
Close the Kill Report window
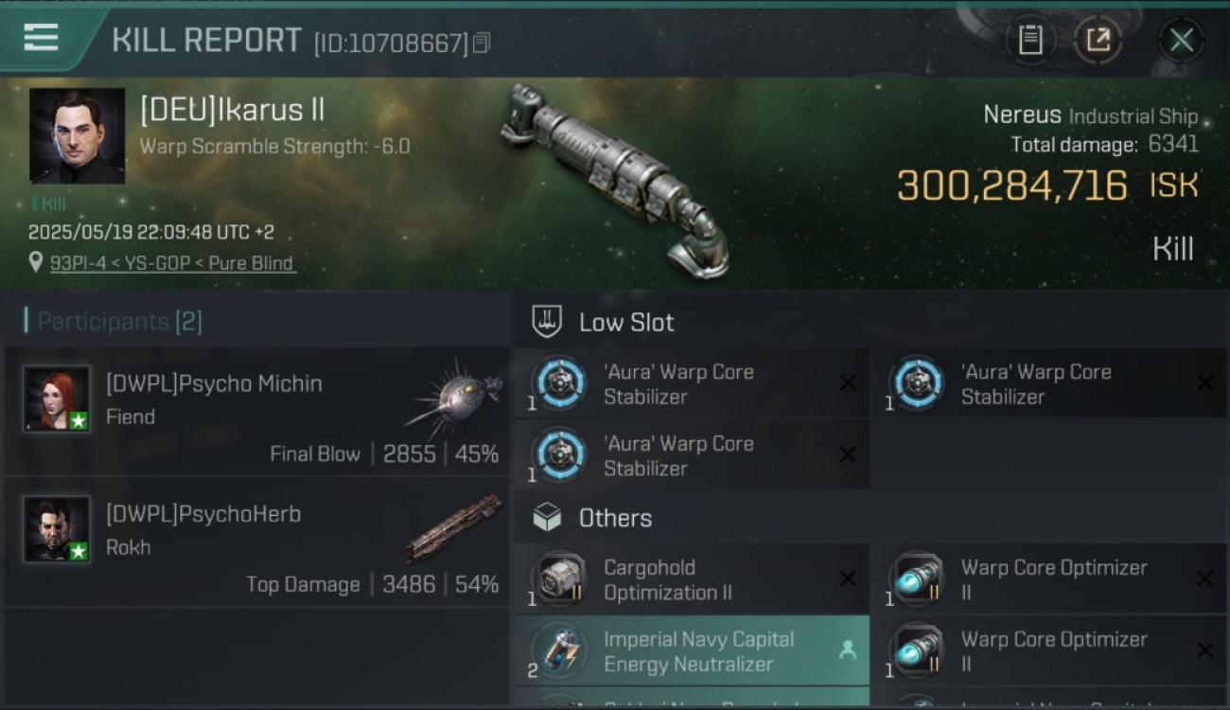[1182, 40]
